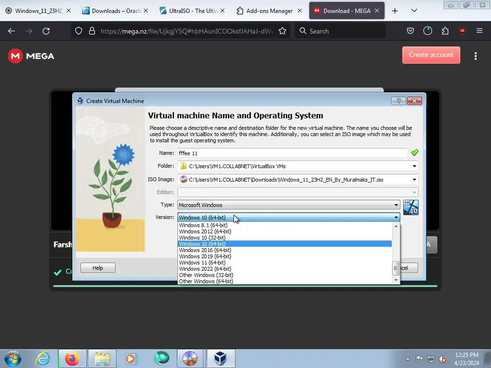The height and width of the screenshot is (368, 491).
Task: Select highlighted Windows 10 (64-bit) entry
Action: tap(285, 244)
